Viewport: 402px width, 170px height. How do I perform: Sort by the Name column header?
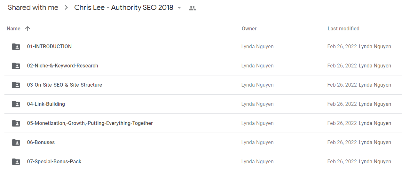pos(13,28)
